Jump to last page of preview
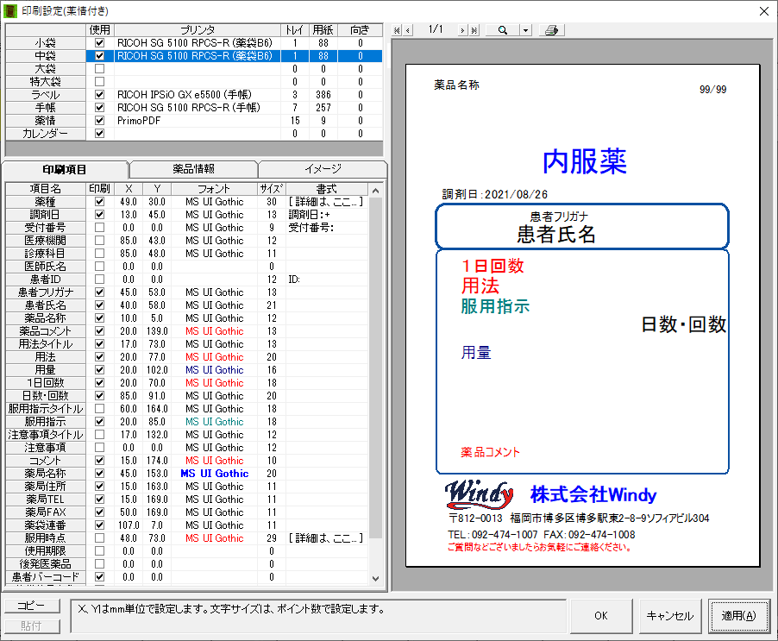 (474, 30)
